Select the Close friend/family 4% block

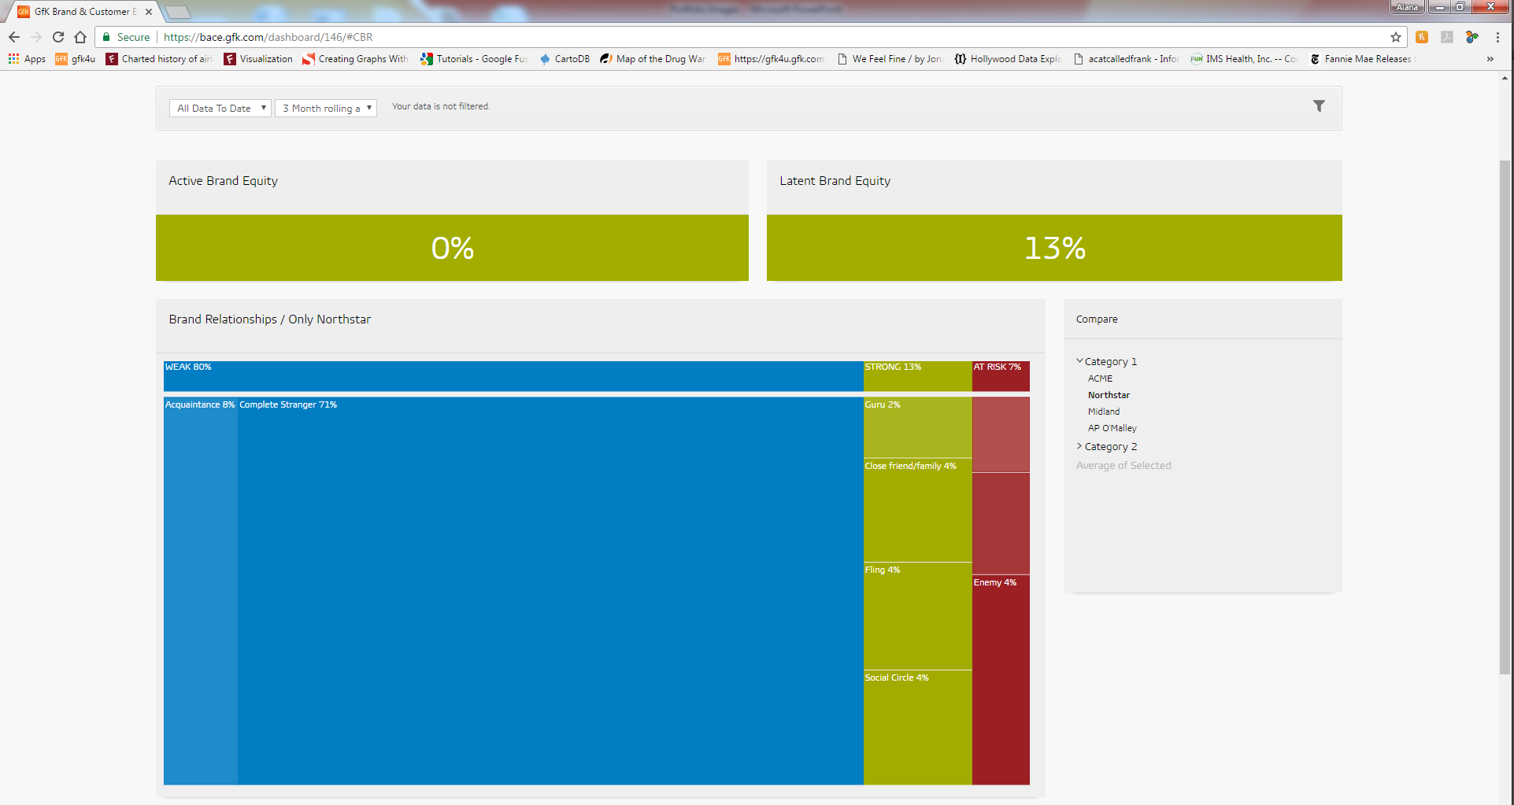(x=918, y=510)
